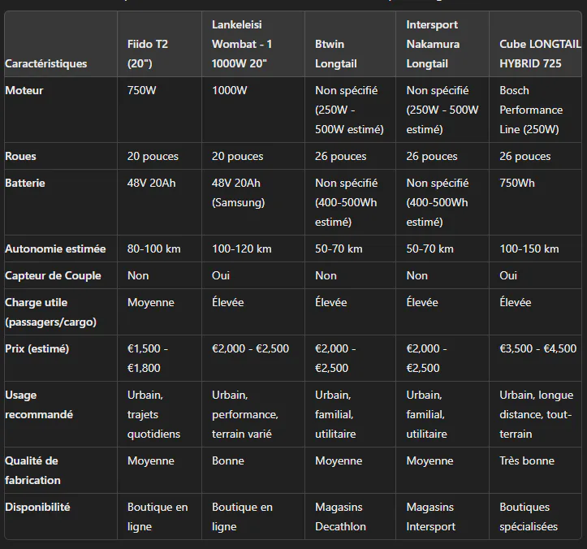This screenshot has width=587, height=549.
Task: Click the Charge utile (passagers/cargo) label
Action: (50, 313)
